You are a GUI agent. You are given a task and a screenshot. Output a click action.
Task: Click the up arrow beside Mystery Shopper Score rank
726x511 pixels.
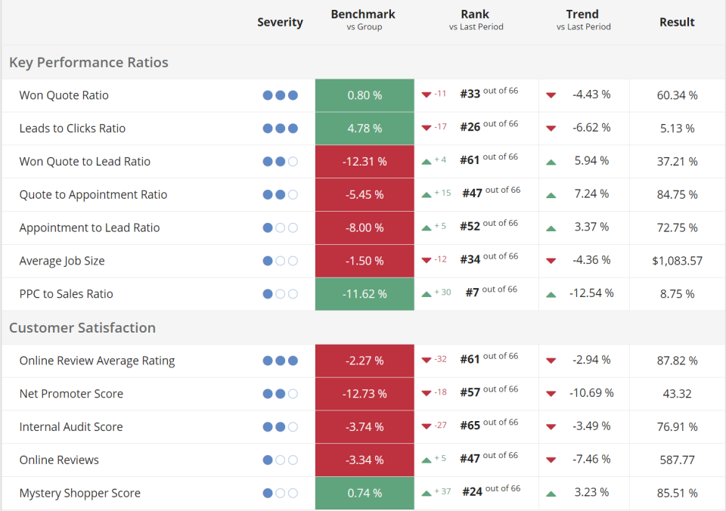(427, 492)
